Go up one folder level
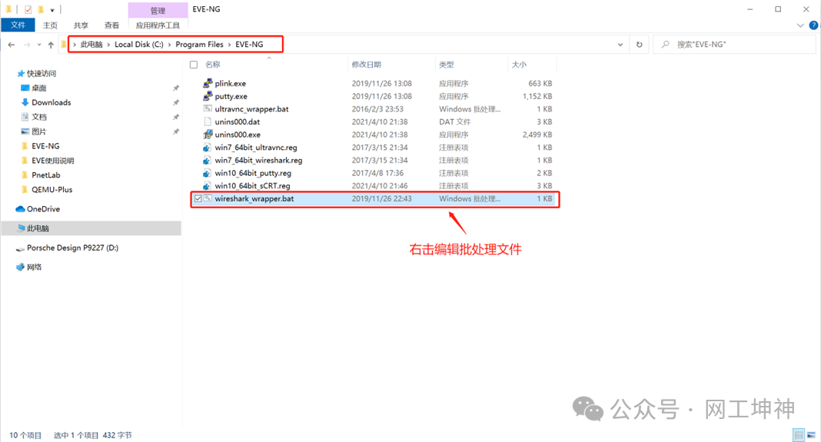 (x=51, y=45)
